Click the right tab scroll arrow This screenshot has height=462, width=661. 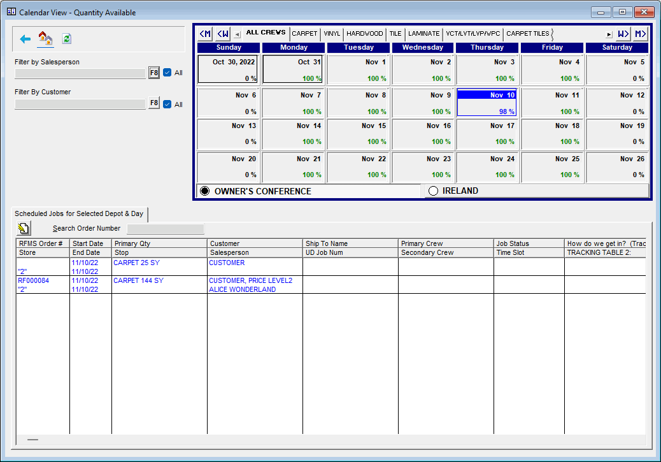pos(609,34)
